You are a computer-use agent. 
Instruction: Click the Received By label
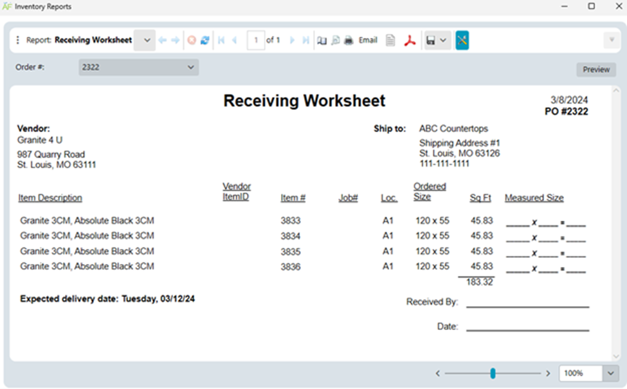[x=432, y=302]
